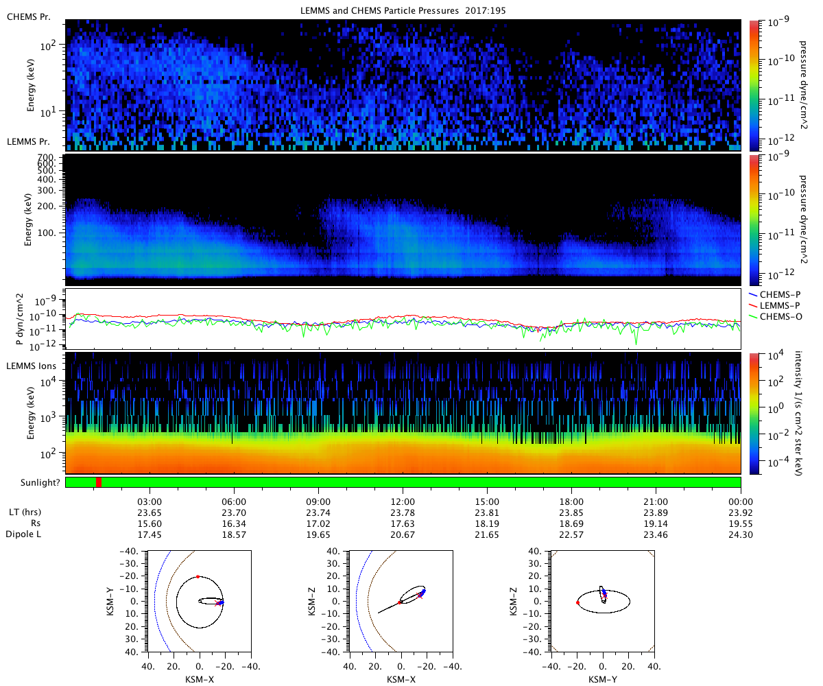This screenshot has width=823, height=686.
Task: Click the 09:00 time tick label
Action: 319,501
